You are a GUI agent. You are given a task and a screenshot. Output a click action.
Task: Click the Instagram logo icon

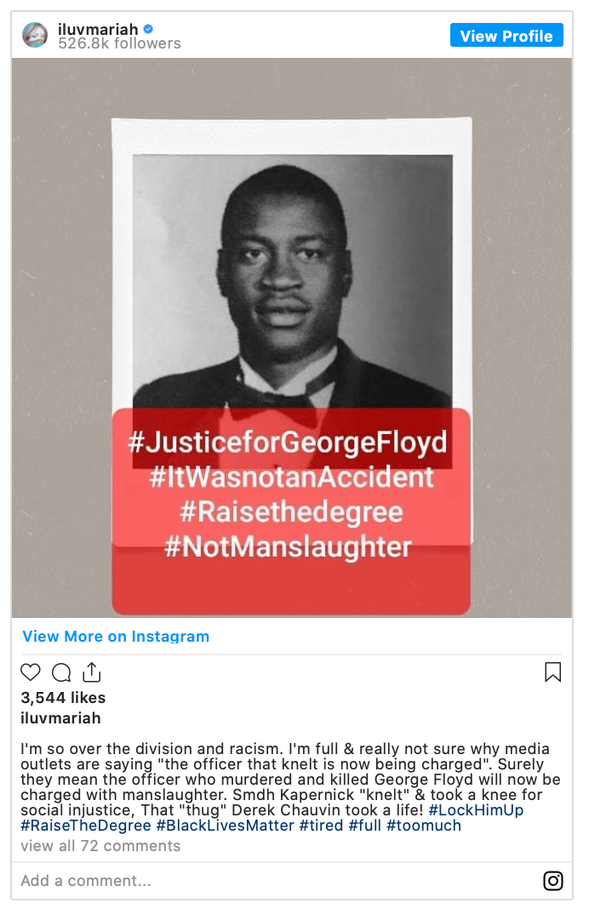point(553,881)
